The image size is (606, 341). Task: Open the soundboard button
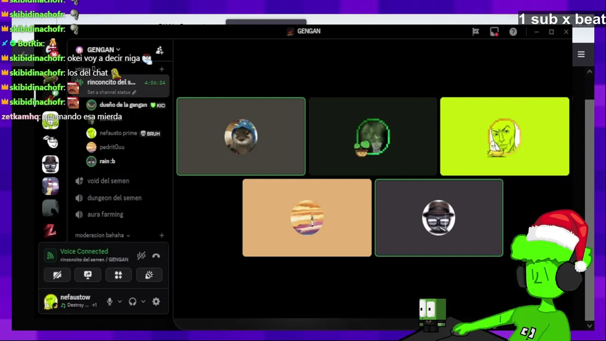(x=149, y=275)
